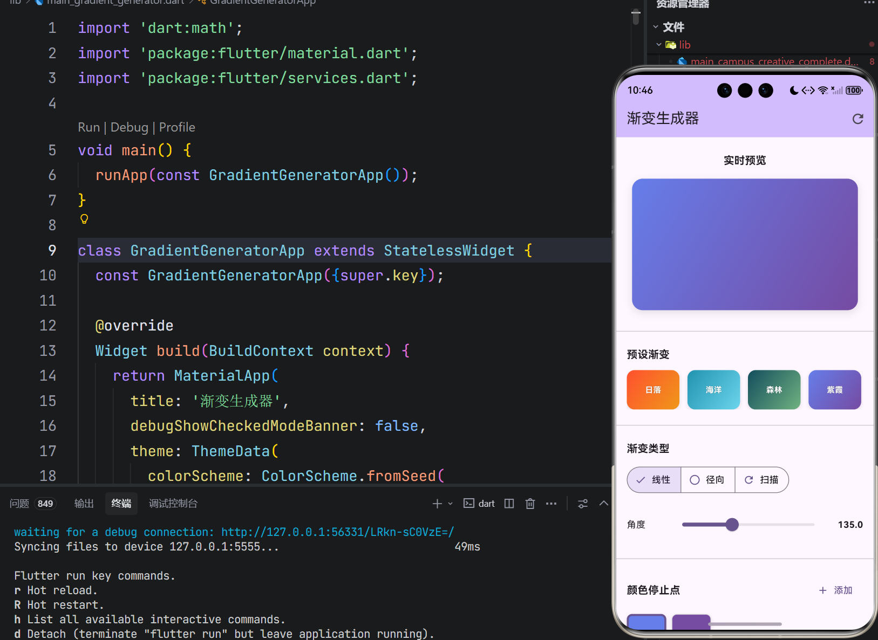Select the dart terminal shell entry
Viewport: 878px width, 640px height.
pyautogui.click(x=479, y=504)
